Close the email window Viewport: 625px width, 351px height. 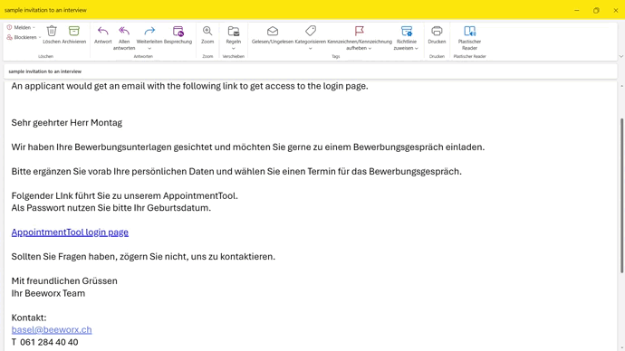click(x=615, y=10)
